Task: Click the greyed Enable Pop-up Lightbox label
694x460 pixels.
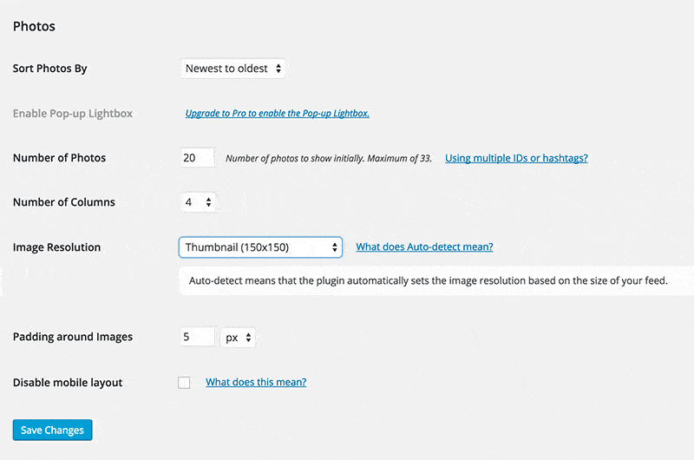Action: click(x=73, y=114)
